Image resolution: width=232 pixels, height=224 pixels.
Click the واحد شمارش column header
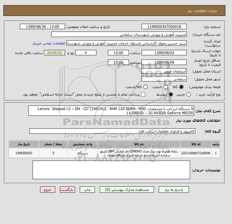[x=83, y=144]
